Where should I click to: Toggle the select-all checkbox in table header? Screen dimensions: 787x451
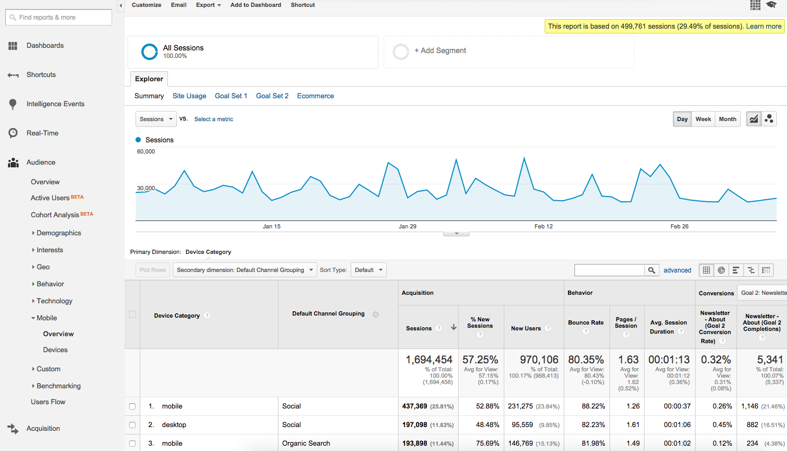(133, 314)
